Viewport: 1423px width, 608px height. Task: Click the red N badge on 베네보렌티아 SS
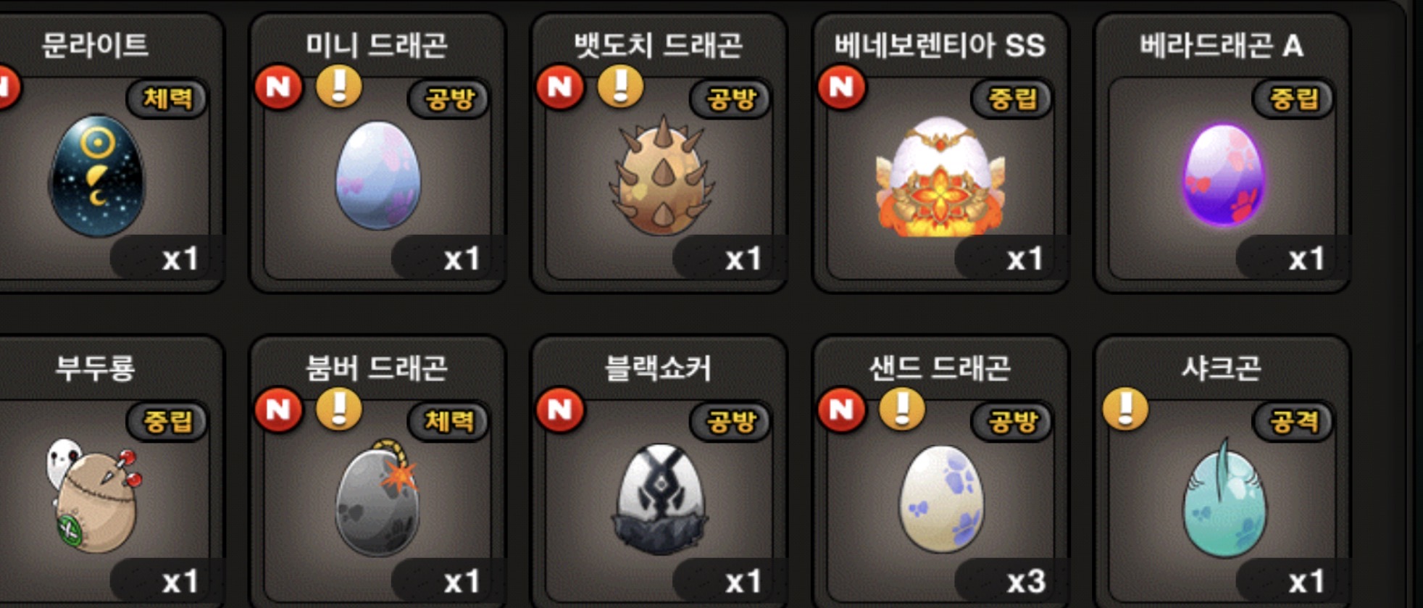(x=841, y=87)
